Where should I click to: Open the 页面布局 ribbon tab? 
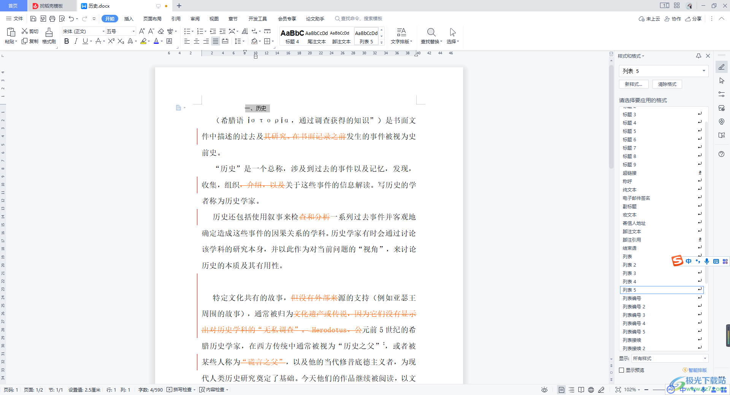(152, 19)
